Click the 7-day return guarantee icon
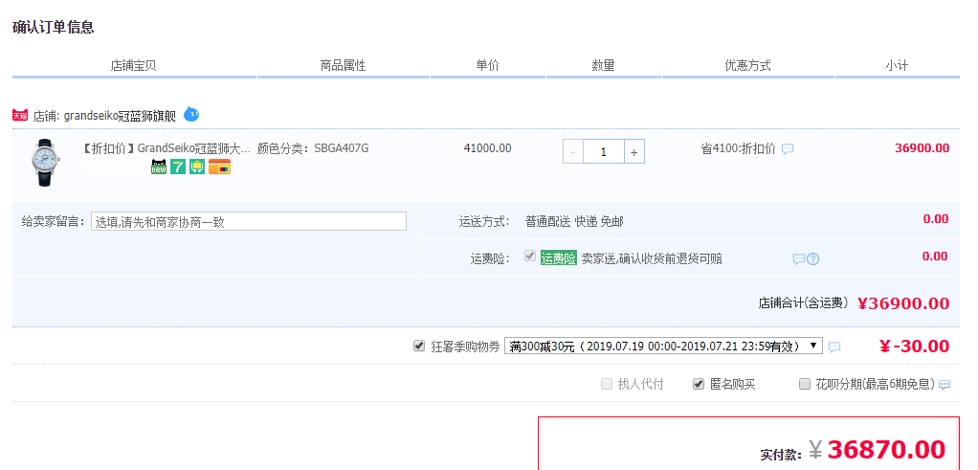 tap(178, 167)
